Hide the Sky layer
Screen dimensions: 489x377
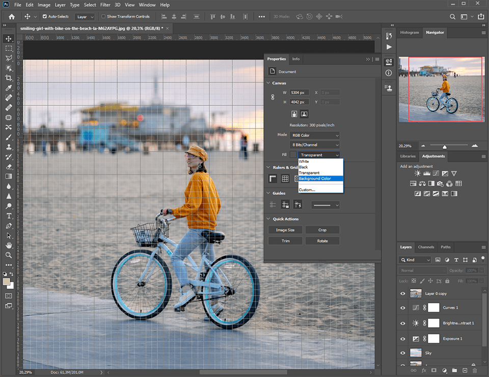tap(402, 353)
